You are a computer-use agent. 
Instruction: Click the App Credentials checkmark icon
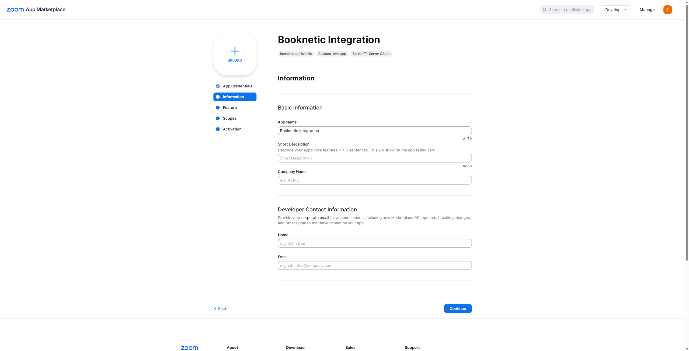218,86
